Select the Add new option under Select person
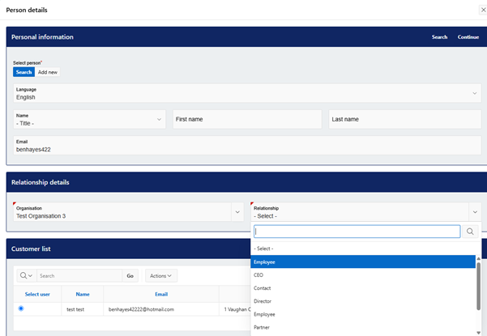The height and width of the screenshot is (336, 487). click(x=48, y=72)
